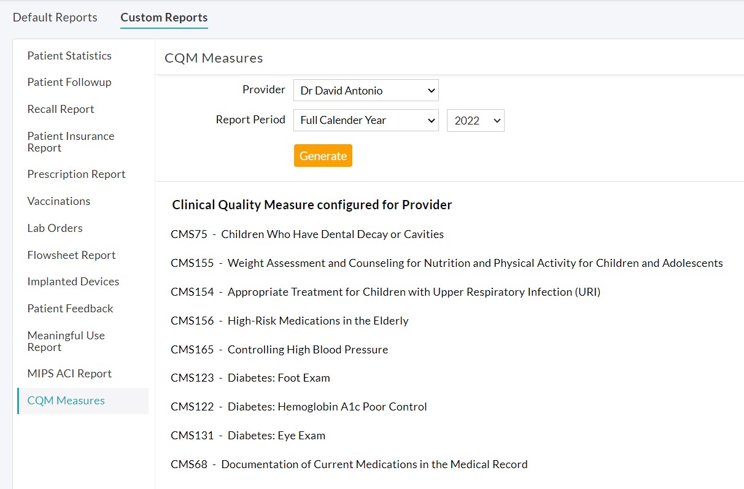744x489 pixels.
Task: Click the Generate button
Action: (x=323, y=155)
